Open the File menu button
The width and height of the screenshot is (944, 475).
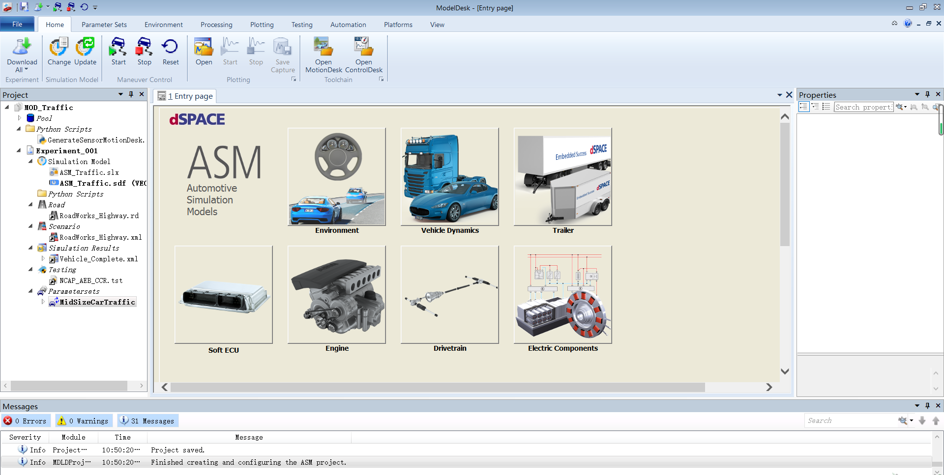tap(17, 24)
